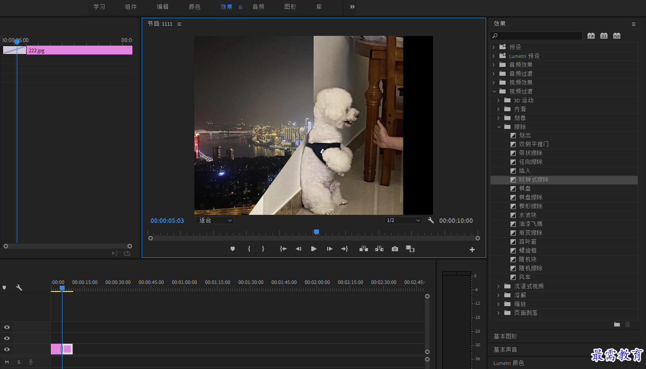The height and width of the screenshot is (369, 646).
Task: Collapse the 视频过渡 folder
Action: (x=494, y=91)
